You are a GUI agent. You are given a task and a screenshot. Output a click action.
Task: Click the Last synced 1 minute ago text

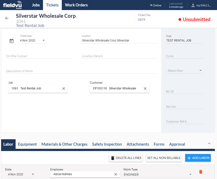tap(176, 5)
